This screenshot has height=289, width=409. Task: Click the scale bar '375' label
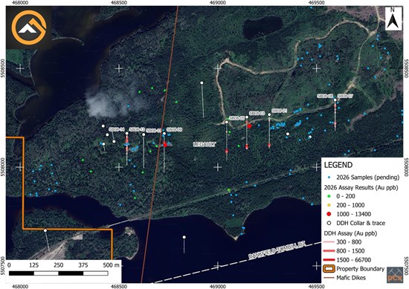pyautogui.click(x=83, y=265)
